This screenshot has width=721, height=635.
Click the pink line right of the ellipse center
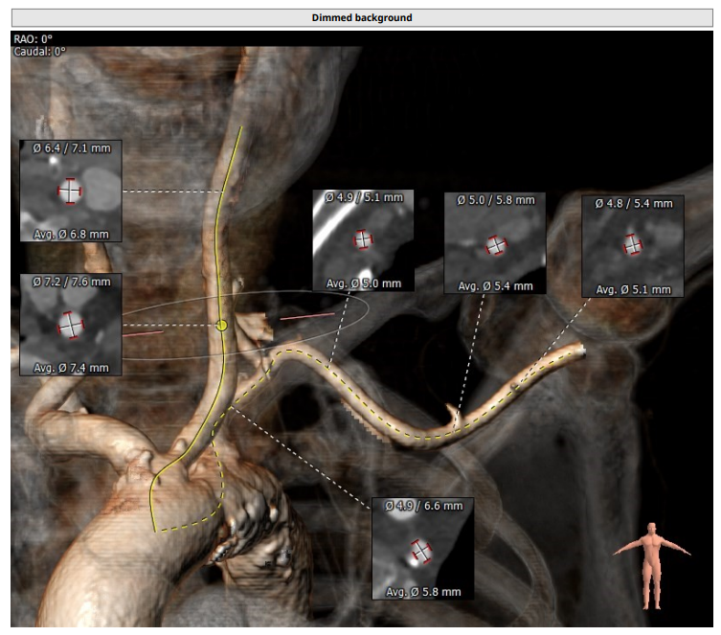307,316
